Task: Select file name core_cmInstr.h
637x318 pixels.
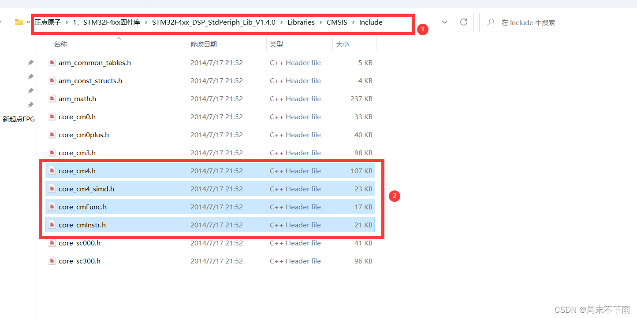Action: pyautogui.click(x=82, y=225)
